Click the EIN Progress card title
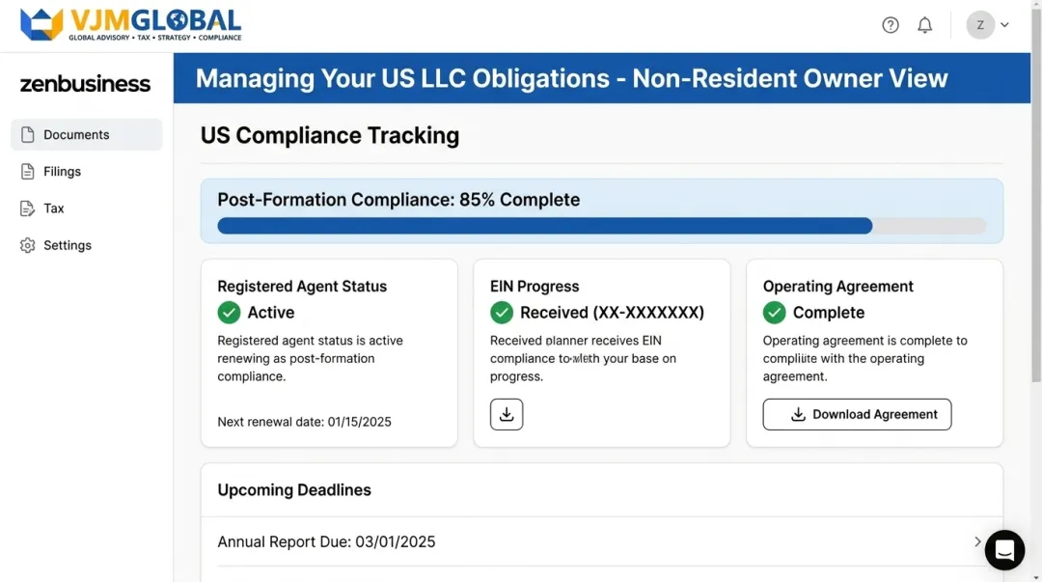This screenshot has height=582, width=1042. (535, 286)
